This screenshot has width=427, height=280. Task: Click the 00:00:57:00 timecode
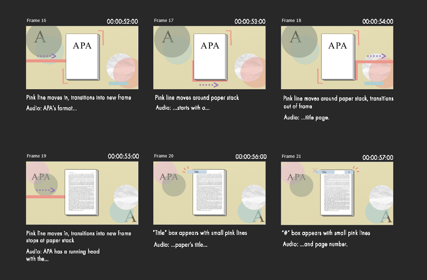coord(378,157)
